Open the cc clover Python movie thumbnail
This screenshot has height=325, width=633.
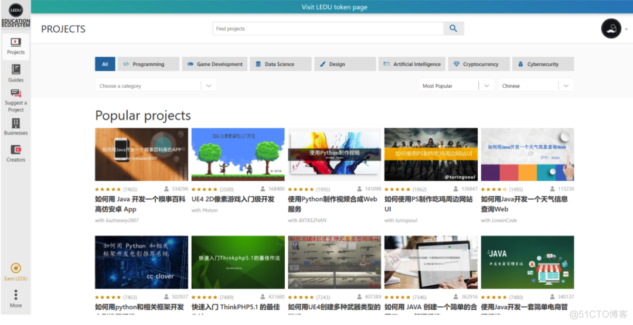pyautogui.click(x=141, y=262)
